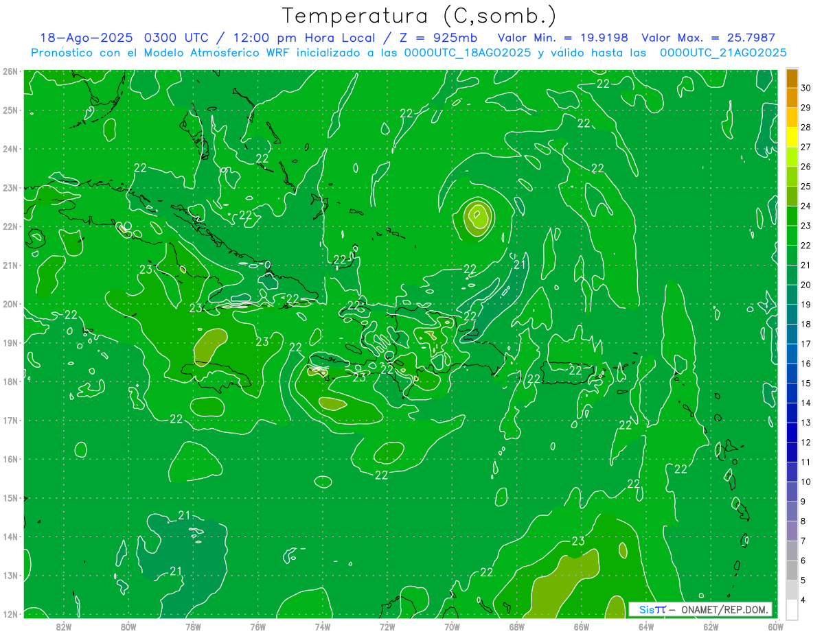Click the deep blue swatch between 12 and 13

click(792, 432)
